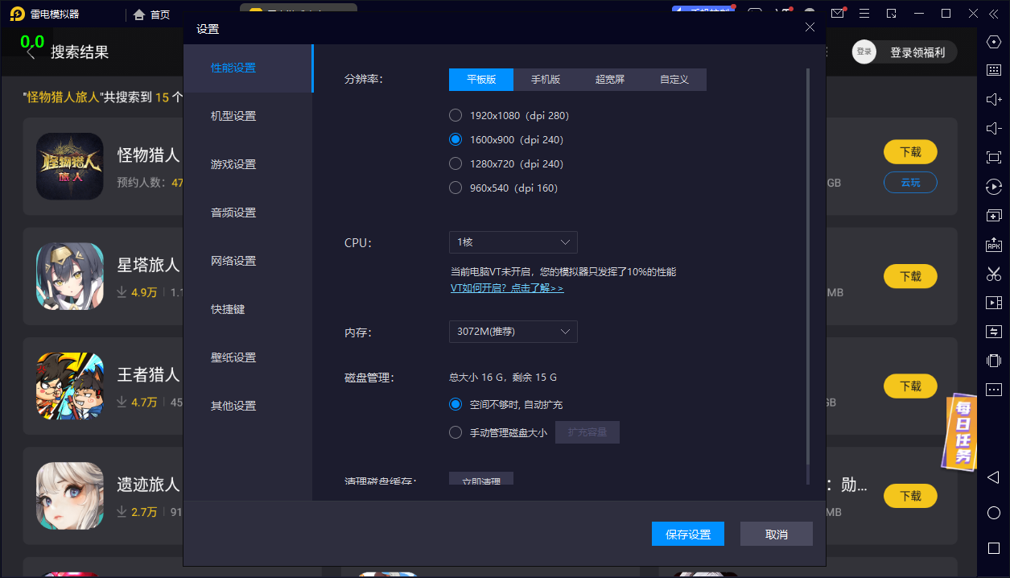Click the 扩充容量 expand capacity button
The height and width of the screenshot is (578, 1010).
pyautogui.click(x=587, y=432)
